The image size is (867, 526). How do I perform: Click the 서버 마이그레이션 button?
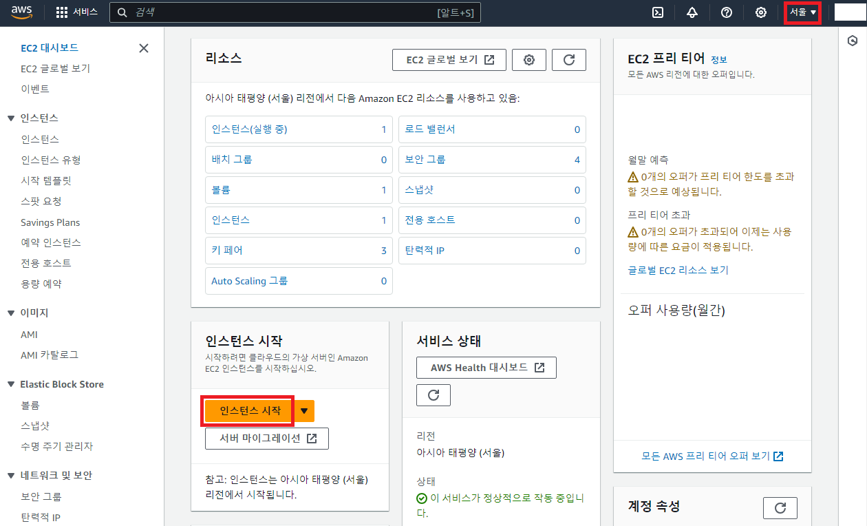tap(267, 439)
